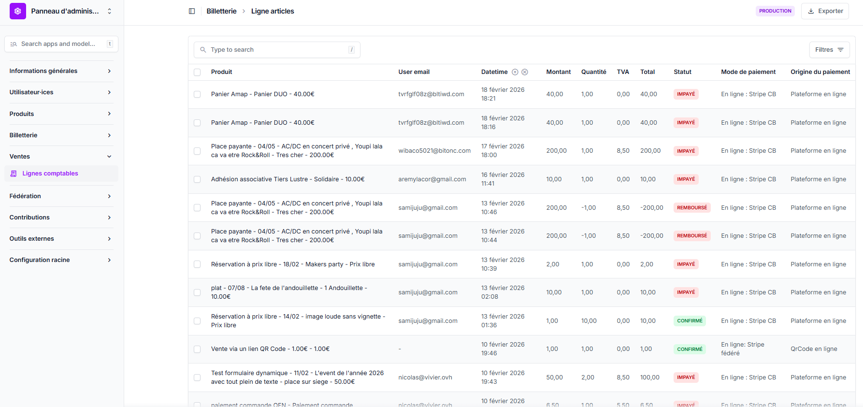Click the magnifier icon in table search
Image resolution: width=863 pixels, height=407 pixels.
tap(203, 50)
